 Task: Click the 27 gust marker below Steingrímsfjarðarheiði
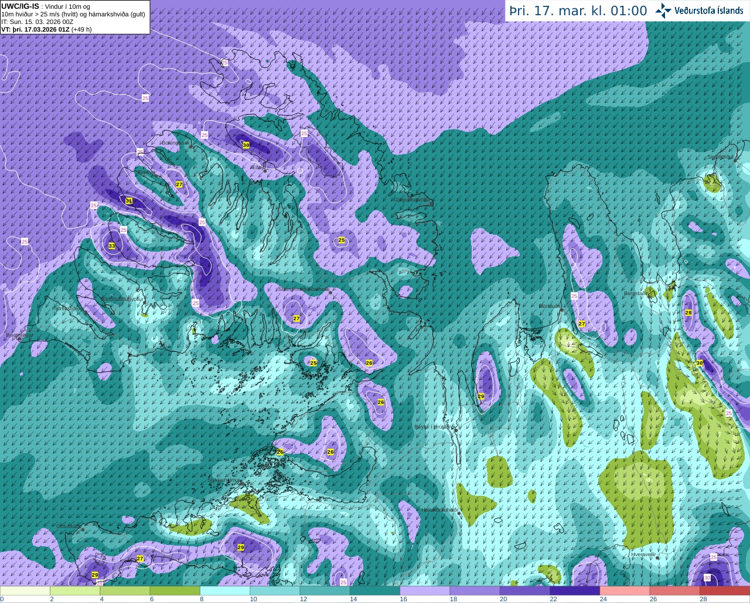click(x=296, y=318)
